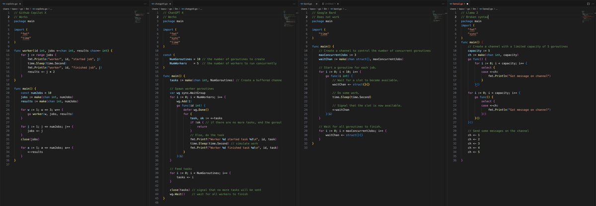596x206 pixels.
Task: Split the llama2.go editor
Action: tap(588, 3)
